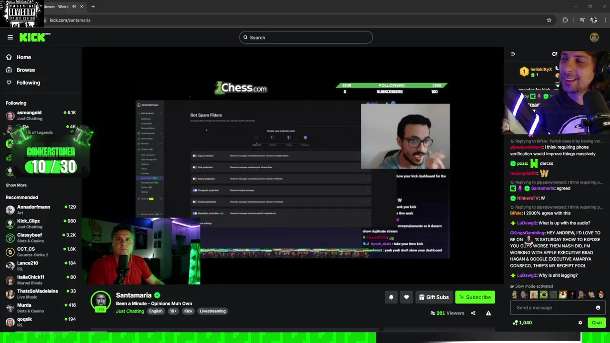
Task: Select the Livestreaming stream tag
Action: tap(213, 311)
